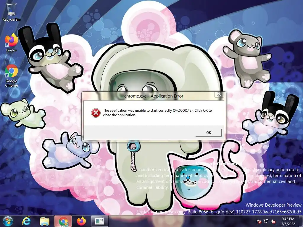Select the Google Chrome desktop shortcut

[12, 76]
